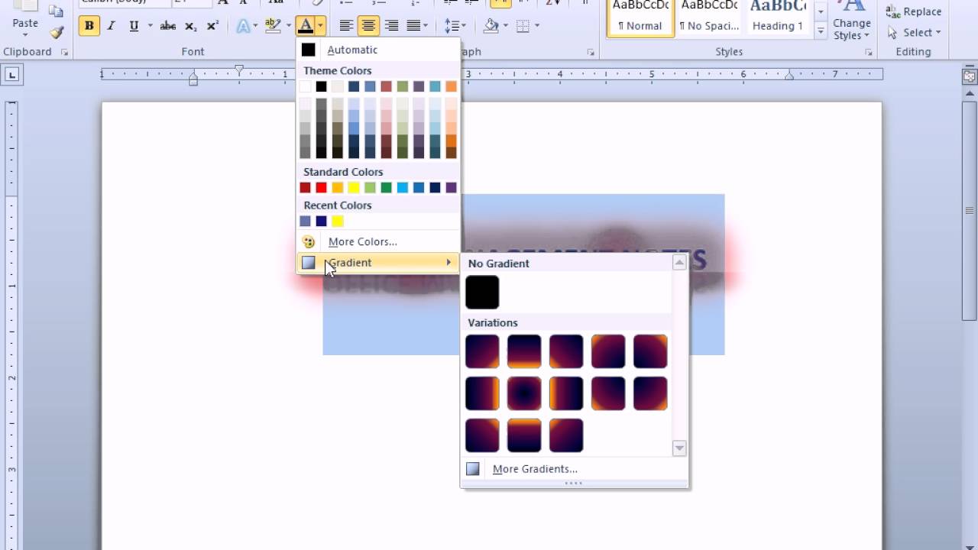
Task: Open the underline style dropdown arrow
Action: coord(150,26)
